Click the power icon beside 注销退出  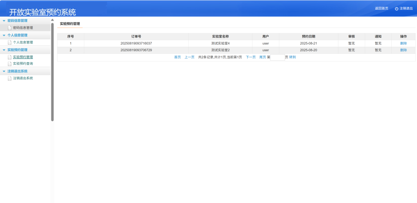(397, 9)
